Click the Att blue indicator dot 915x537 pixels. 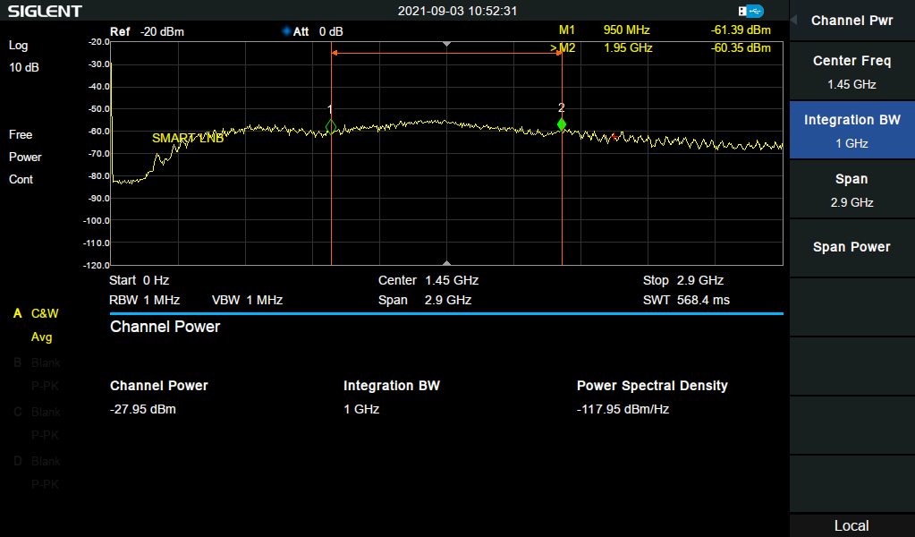click(x=286, y=31)
